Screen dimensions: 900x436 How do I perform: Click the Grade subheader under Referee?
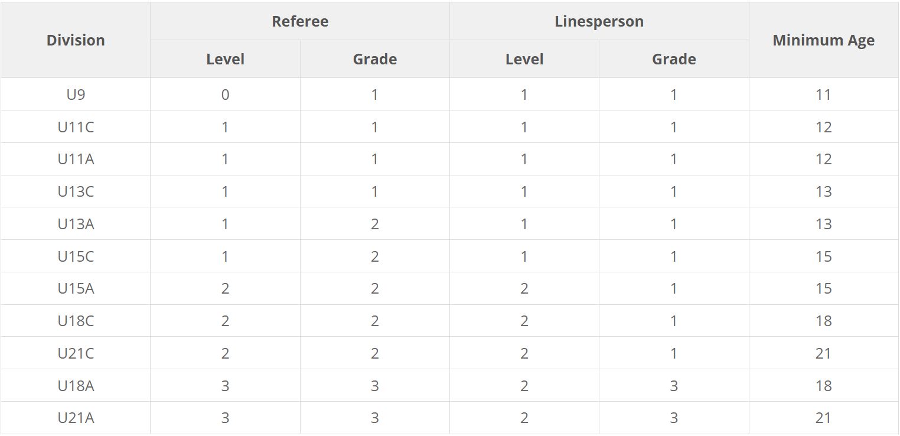coord(374,59)
